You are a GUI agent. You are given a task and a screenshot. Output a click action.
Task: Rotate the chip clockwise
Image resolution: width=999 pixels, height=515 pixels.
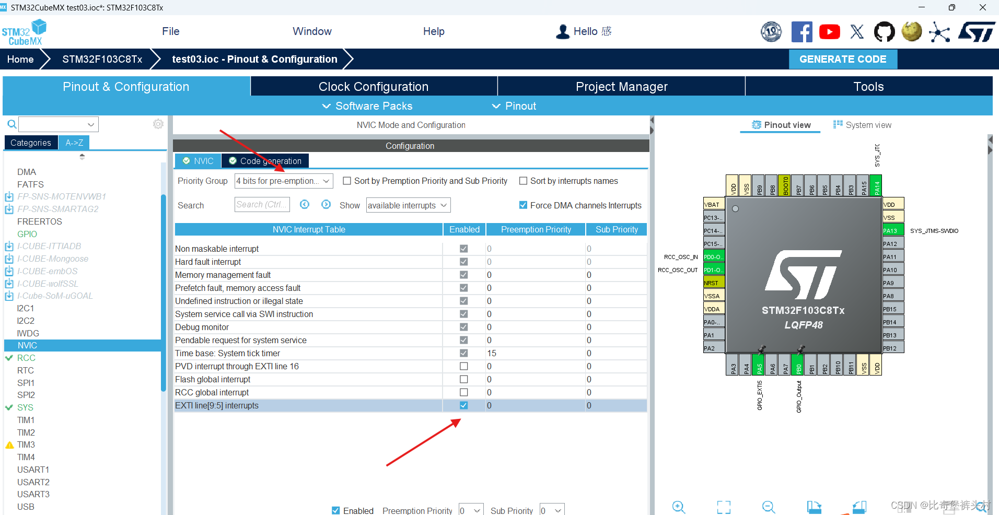(x=814, y=507)
